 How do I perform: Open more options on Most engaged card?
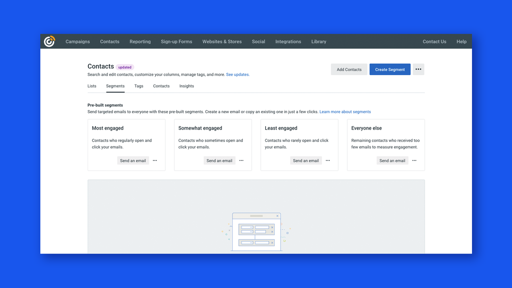[155, 160]
